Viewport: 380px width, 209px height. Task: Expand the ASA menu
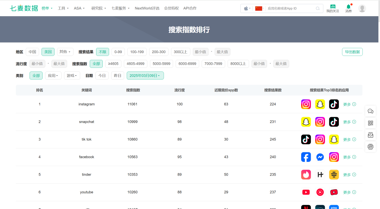[79, 8]
